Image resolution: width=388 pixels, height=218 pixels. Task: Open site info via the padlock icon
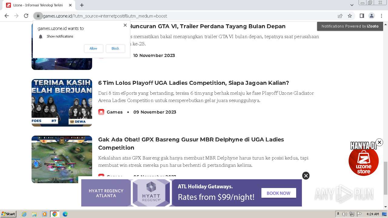tap(38, 16)
